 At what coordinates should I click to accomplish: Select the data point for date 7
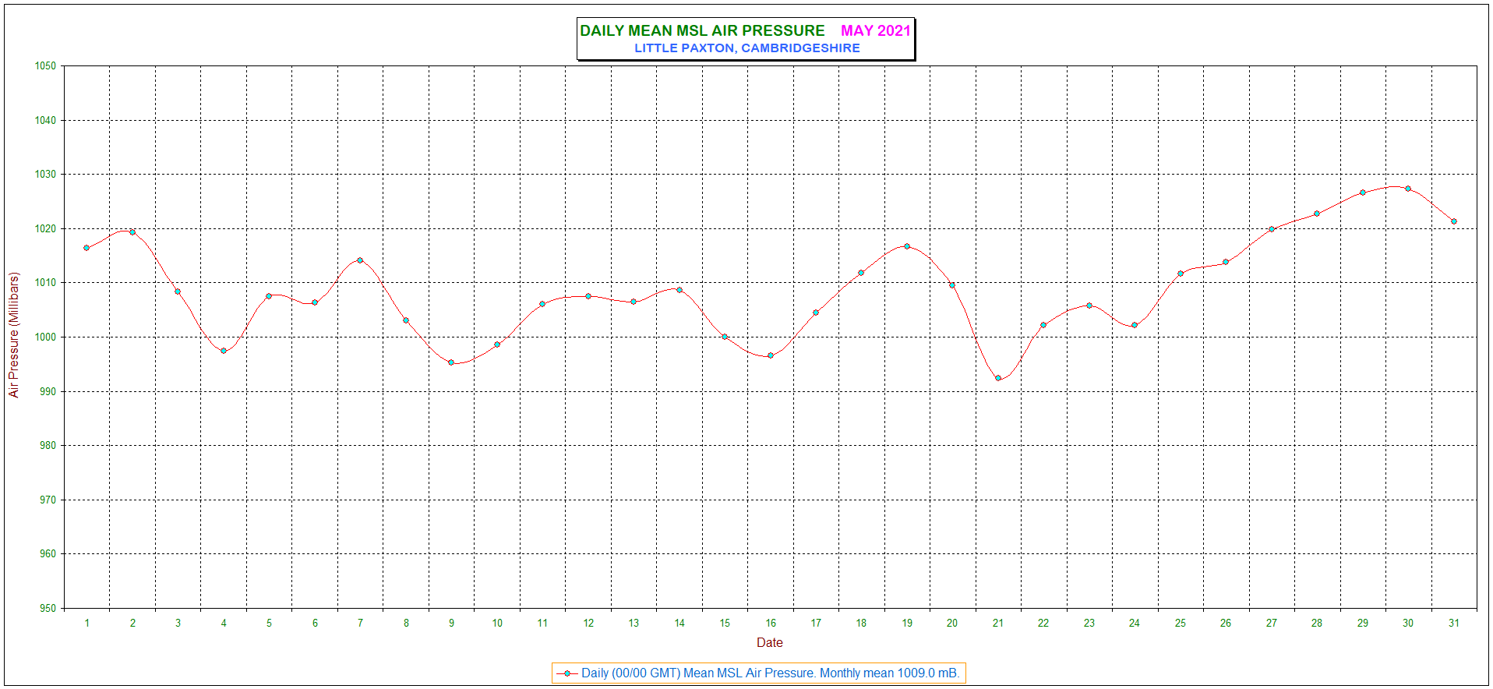tap(360, 260)
